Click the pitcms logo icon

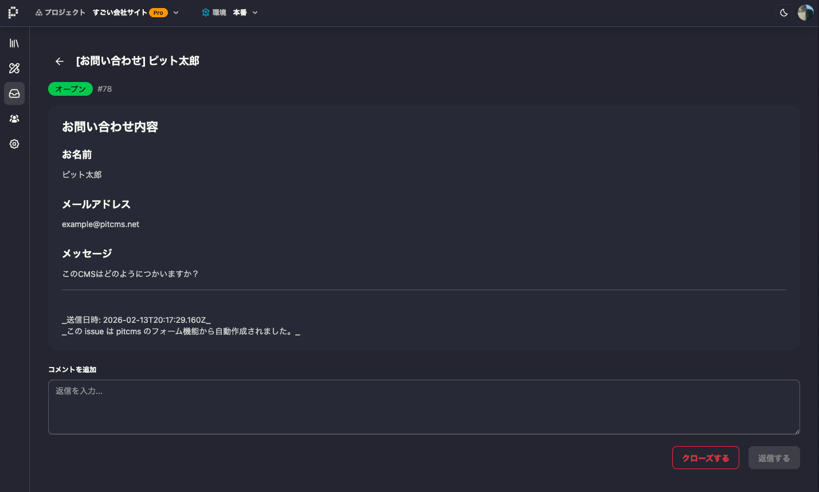point(13,12)
